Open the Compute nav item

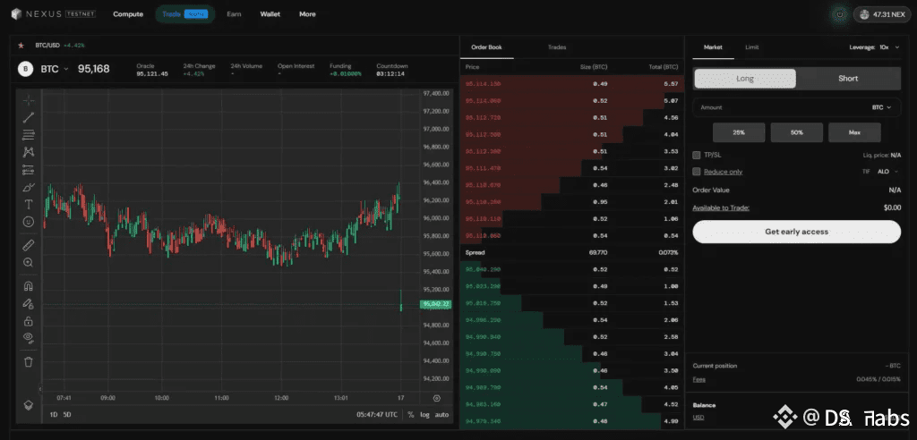[x=128, y=14]
